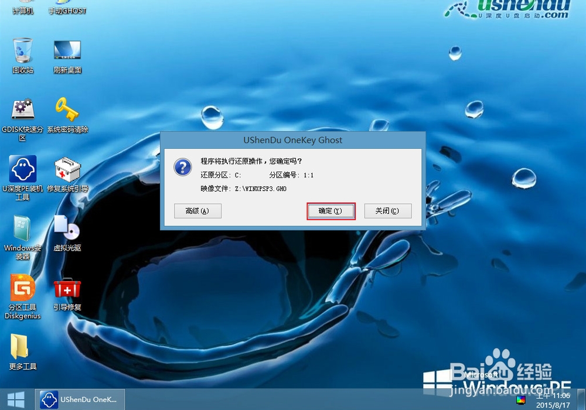586x410 pixels.
Task: Click the display tray icon
Action: coord(520,400)
